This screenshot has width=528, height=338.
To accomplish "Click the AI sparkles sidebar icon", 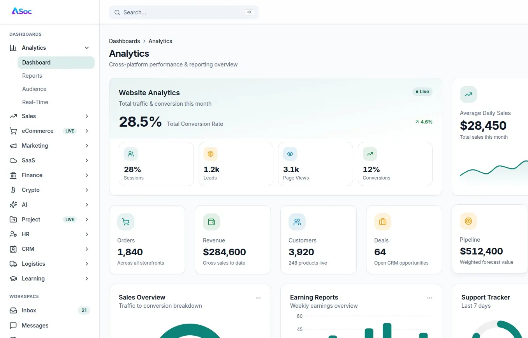I will (x=13, y=205).
